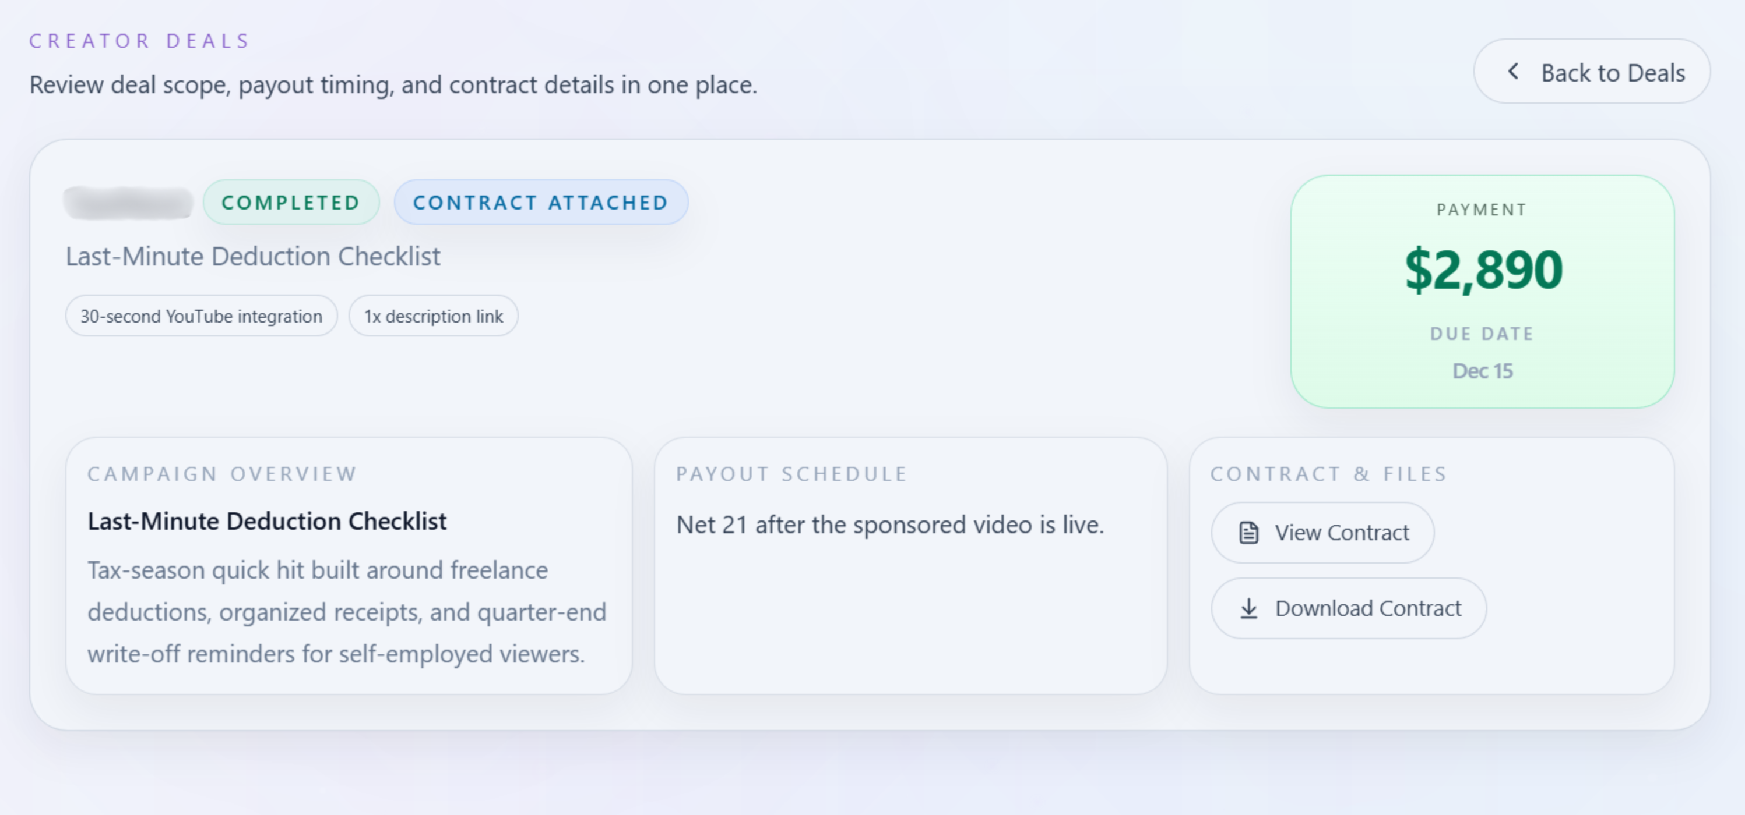Click the purple CREATOR DEALS page label
Viewport: 1745px width, 815px height.
(x=139, y=41)
